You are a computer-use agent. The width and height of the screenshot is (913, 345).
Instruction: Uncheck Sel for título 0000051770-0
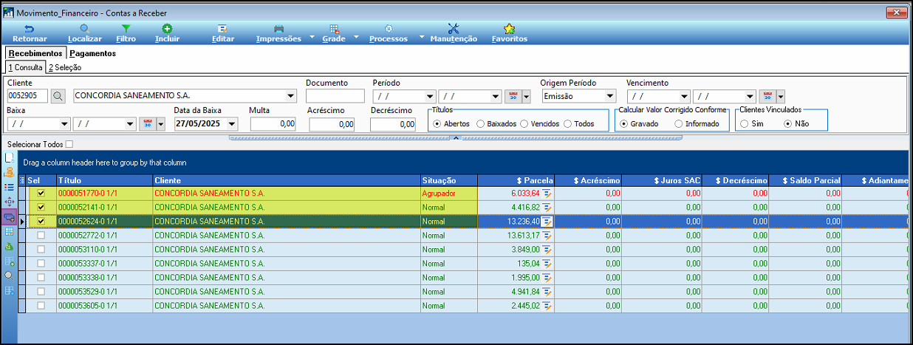coord(41,193)
